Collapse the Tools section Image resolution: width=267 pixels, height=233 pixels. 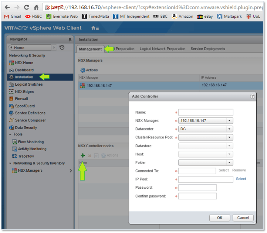[10, 134]
